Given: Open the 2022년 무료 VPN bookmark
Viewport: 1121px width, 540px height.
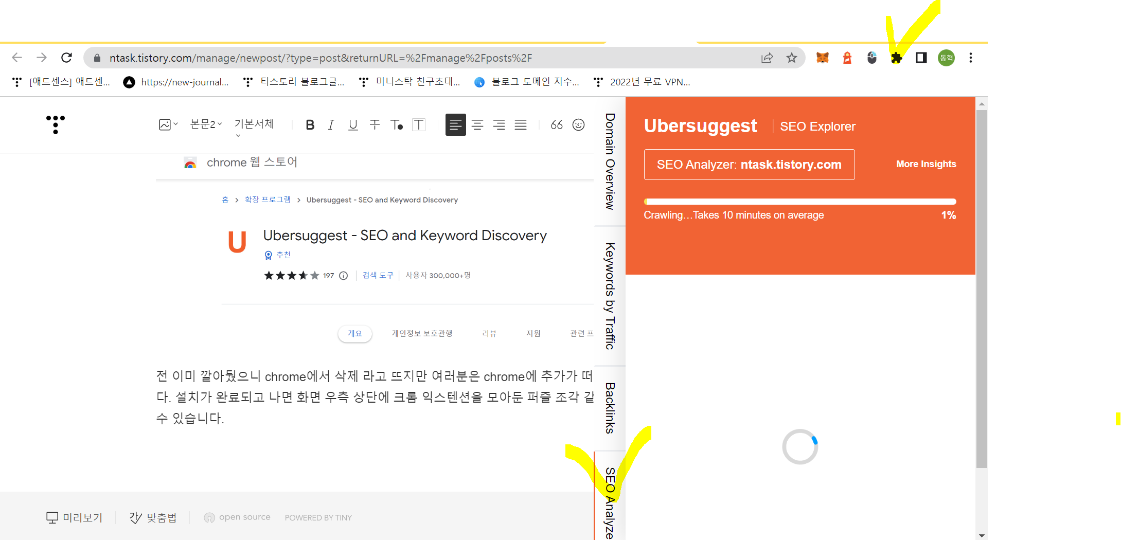Looking at the screenshot, I should (642, 82).
